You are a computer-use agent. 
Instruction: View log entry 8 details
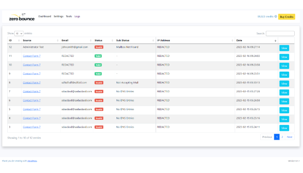(x=284, y=84)
